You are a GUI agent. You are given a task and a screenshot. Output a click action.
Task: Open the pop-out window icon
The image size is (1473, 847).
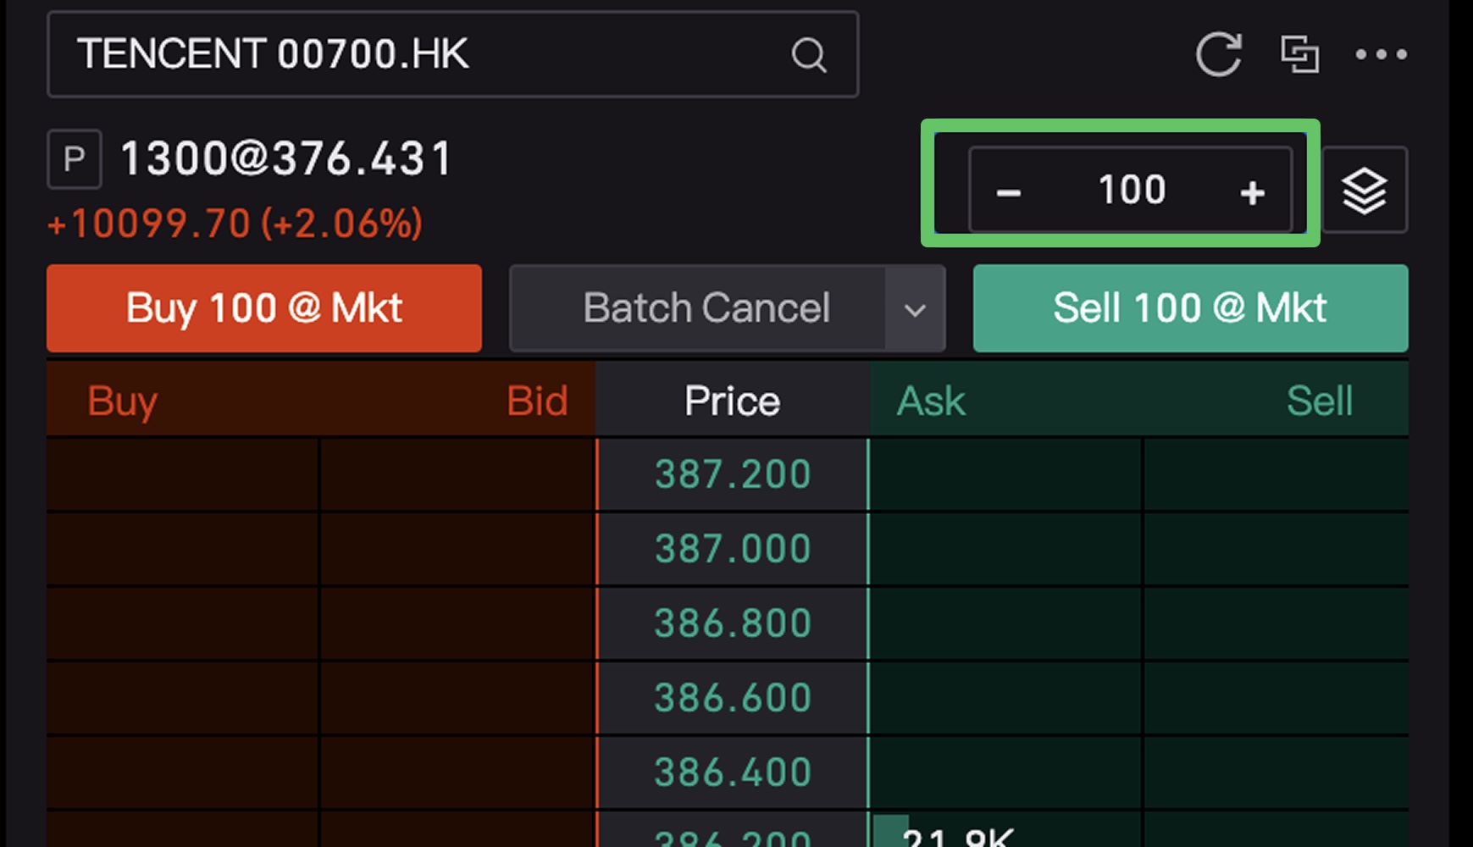point(1299,54)
